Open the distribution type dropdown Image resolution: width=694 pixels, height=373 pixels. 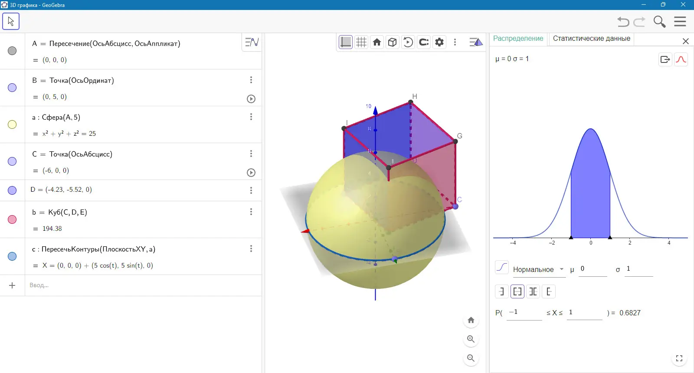(x=539, y=269)
